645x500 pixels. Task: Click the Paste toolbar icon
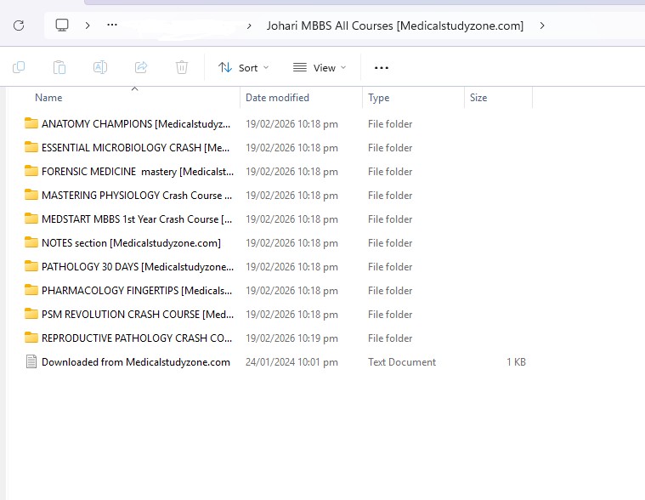tap(59, 67)
